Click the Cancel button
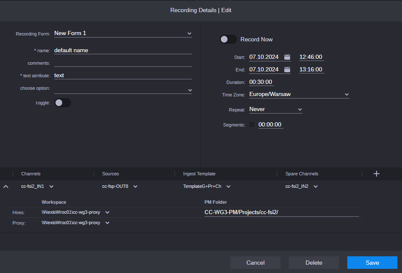 [x=255, y=263]
